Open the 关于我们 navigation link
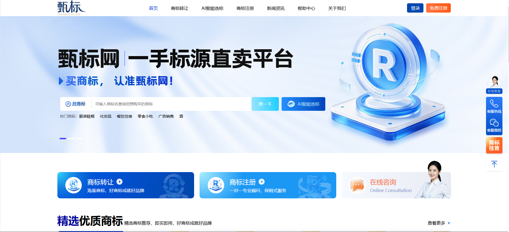The height and width of the screenshot is (232, 509). pyautogui.click(x=337, y=8)
